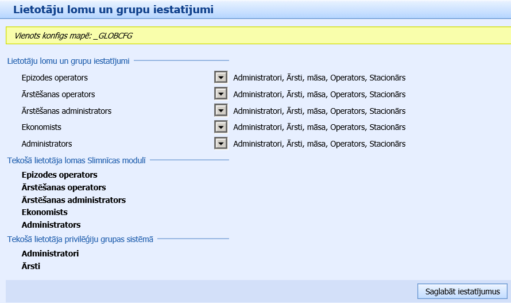
Task: Expand the Ekonomists group dropdown
Action: pyautogui.click(x=220, y=127)
